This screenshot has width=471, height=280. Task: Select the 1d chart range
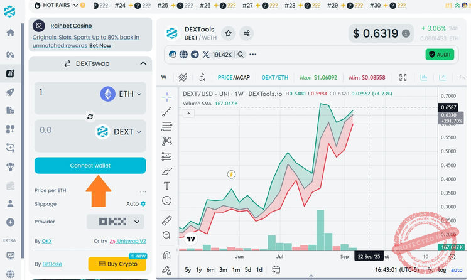point(259,270)
